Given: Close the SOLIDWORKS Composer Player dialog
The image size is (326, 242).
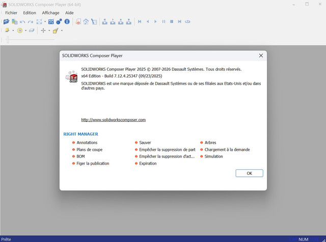Looking at the screenshot, I should [x=261, y=56].
